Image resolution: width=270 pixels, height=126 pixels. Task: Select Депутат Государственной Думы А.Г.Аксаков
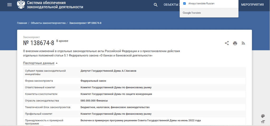[x=108, y=71]
